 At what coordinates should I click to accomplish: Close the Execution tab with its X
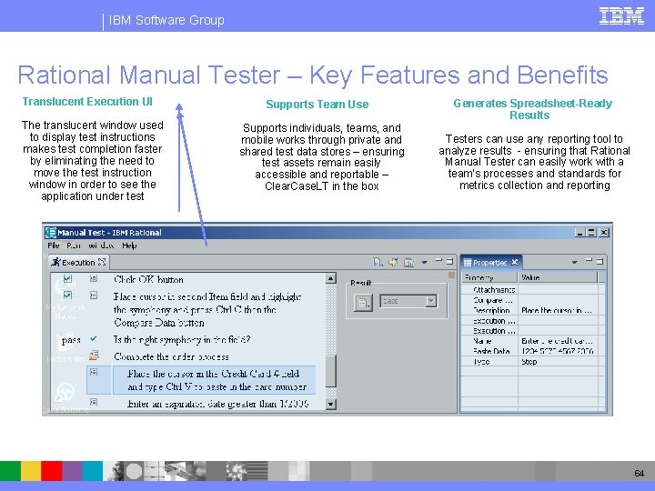102,262
